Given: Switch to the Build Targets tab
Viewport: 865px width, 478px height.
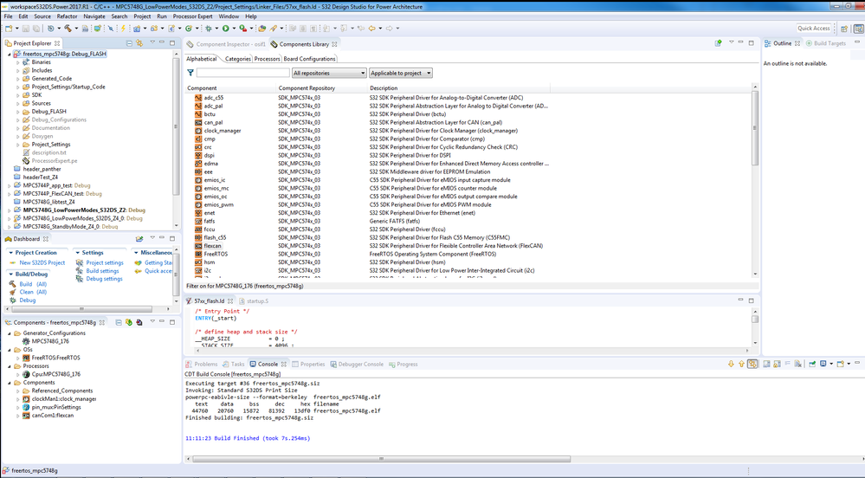Looking at the screenshot, I should (826, 43).
